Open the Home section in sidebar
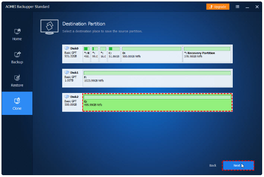The width and height of the screenshot is (264, 177). [x=17, y=34]
